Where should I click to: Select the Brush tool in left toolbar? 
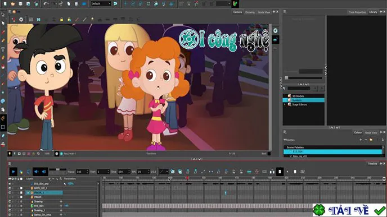(x=3, y=32)
